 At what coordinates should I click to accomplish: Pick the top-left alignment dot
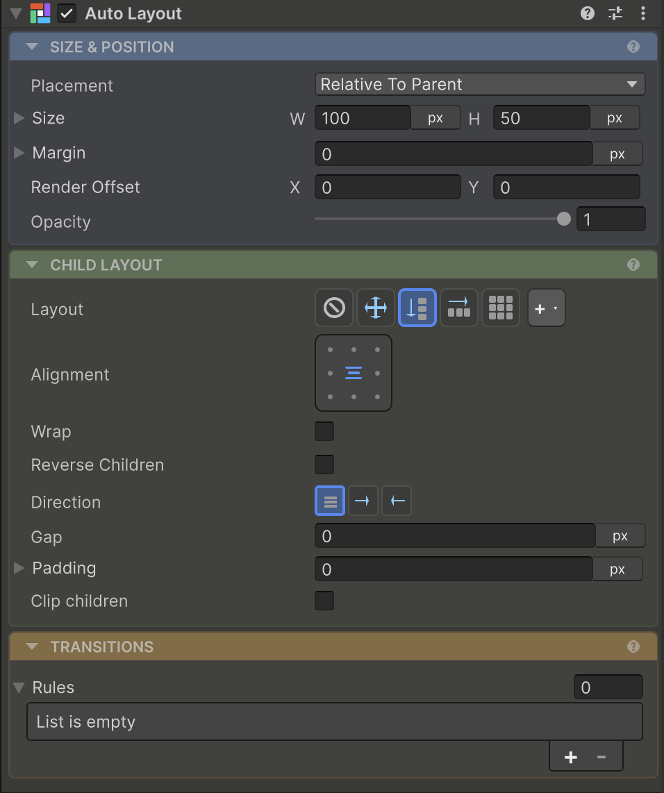point(330,349)
